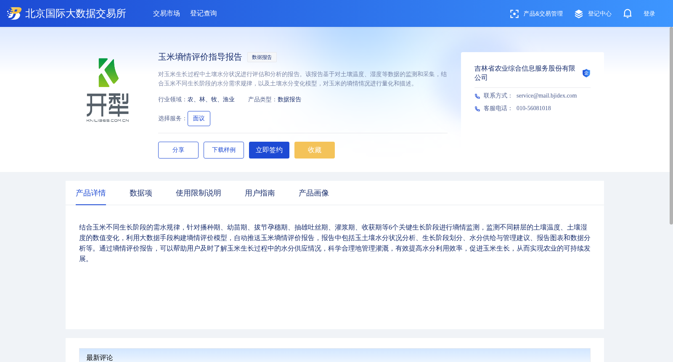Click the product title 玉米墒情评价指导报告
The width and height of the screenshot is (673, 362).
click(200, 57)
